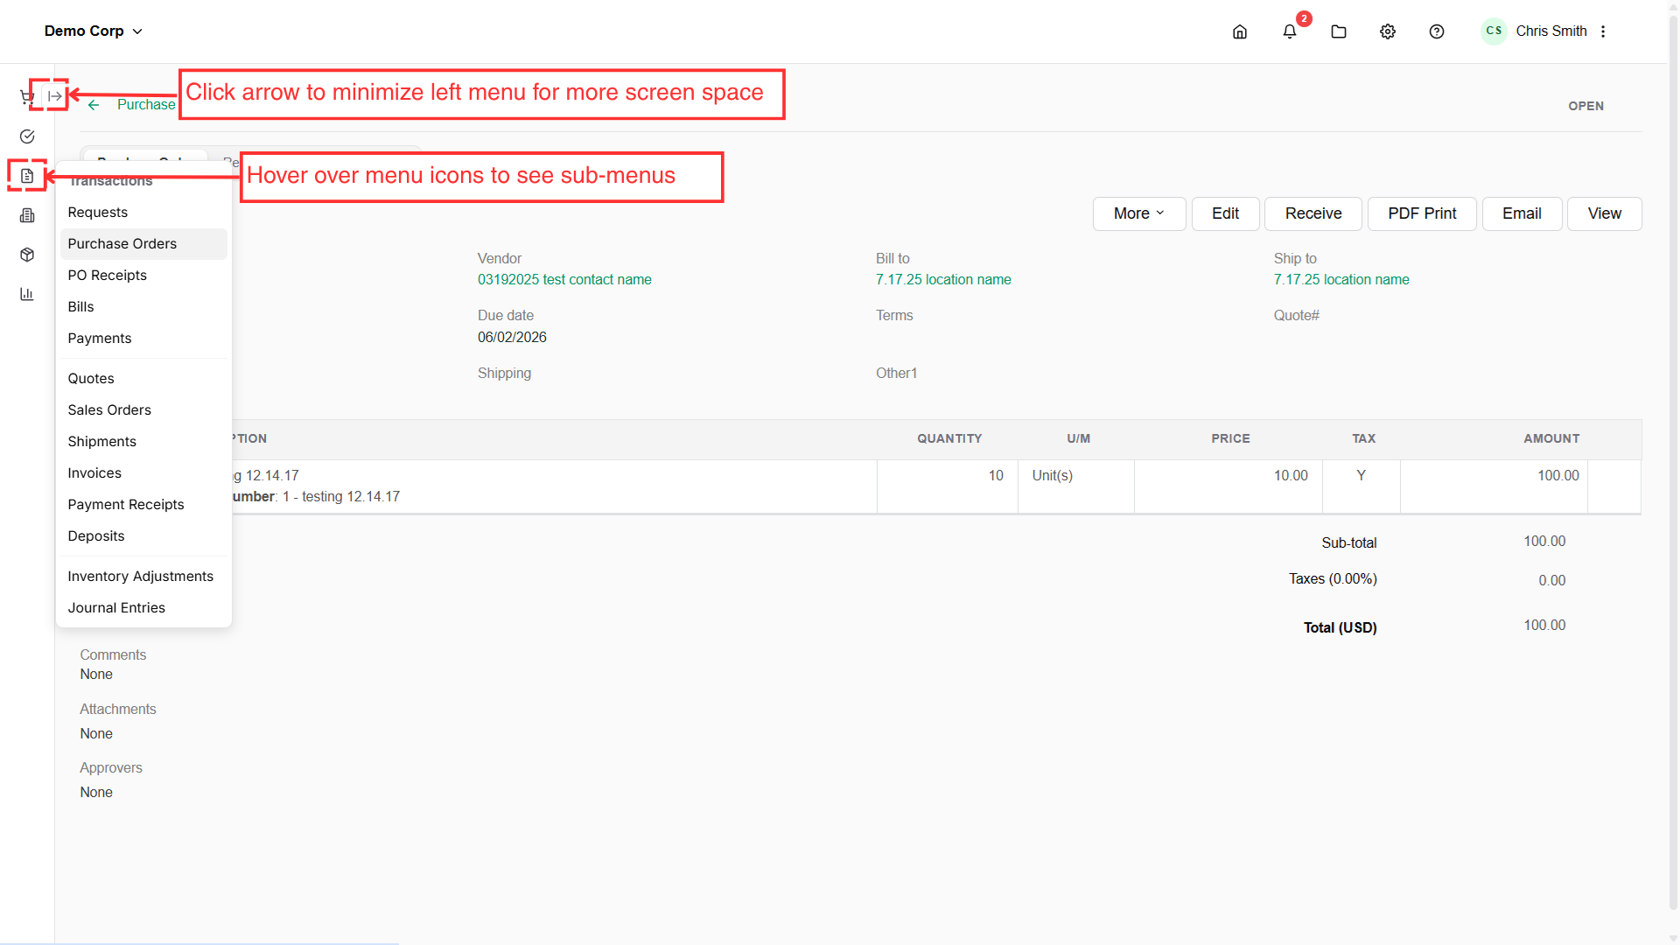Click the reports bar chart sidebar icon
Viewport: 1680px width, 945px height.
(x=27, y=294)
